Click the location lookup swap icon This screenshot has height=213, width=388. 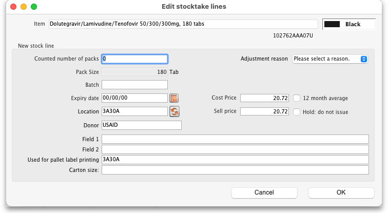[x=174, y=111]
